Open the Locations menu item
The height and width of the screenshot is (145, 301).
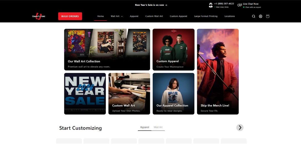tap(230, 16)
